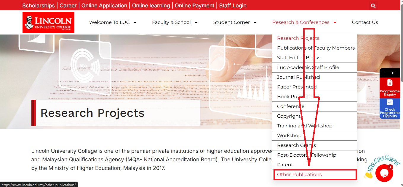This screenshot has height=187, width=403.
Task: Open the Contact Us page
Action: click(365, 22)
